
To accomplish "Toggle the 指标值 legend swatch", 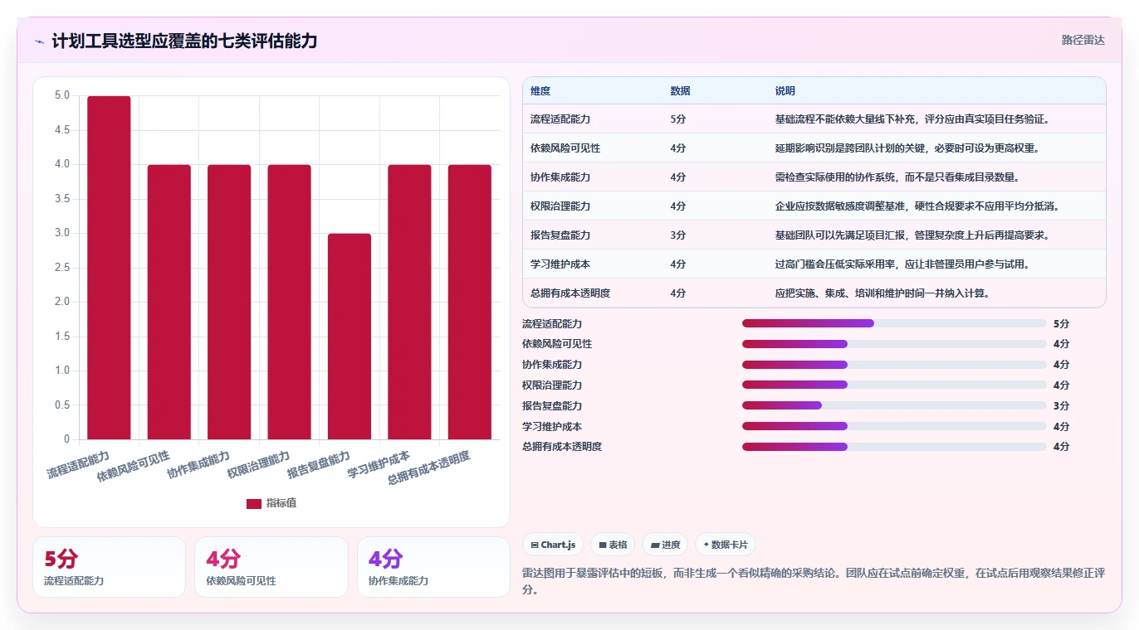I will coord(254,503).
